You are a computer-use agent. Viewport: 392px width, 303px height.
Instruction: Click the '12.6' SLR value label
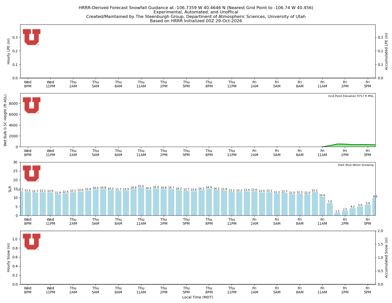click(x=66, y=192)
